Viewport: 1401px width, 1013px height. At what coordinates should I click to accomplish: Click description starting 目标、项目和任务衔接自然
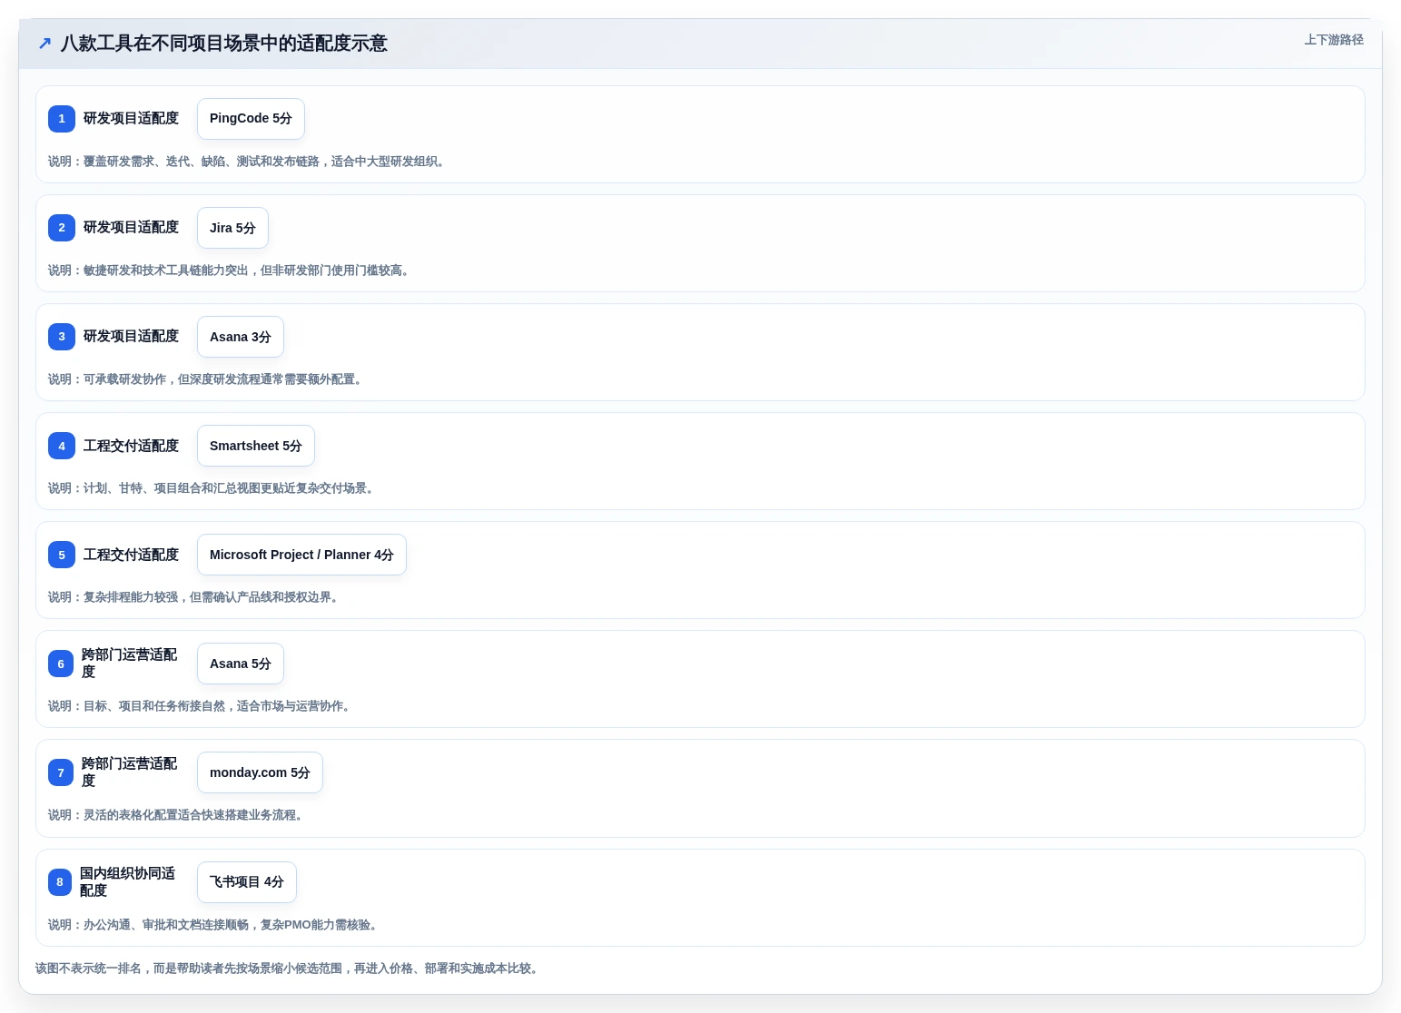pyautogui.click(x=201, y=706)
